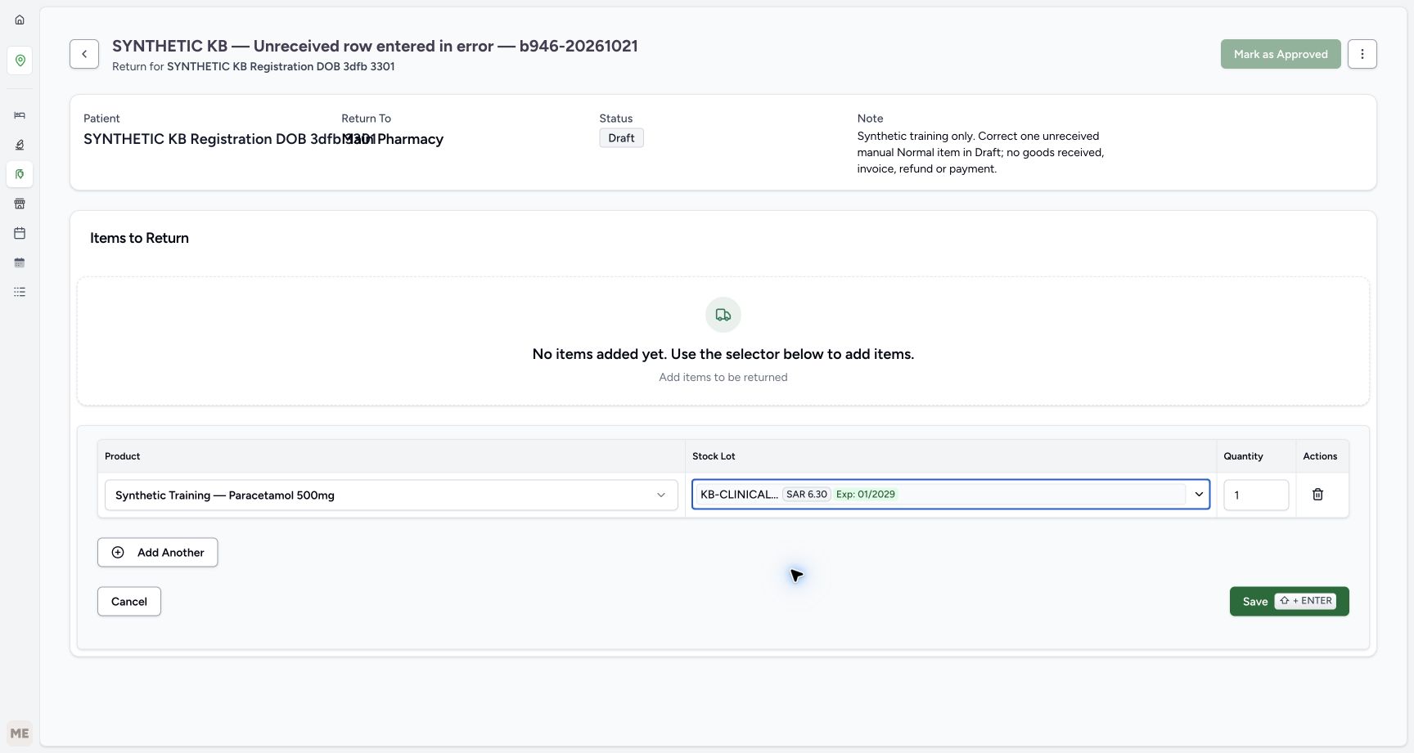Click the 'Note' label
This screenshot has height=753, width=1414.
(870, 119)
